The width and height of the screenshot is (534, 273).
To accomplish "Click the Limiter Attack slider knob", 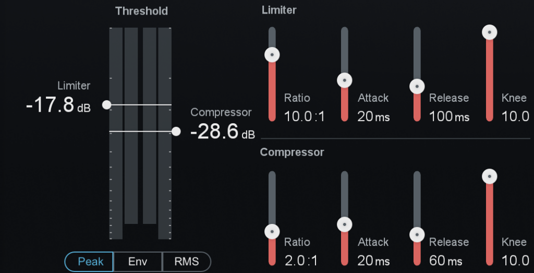I will [344, 80].
